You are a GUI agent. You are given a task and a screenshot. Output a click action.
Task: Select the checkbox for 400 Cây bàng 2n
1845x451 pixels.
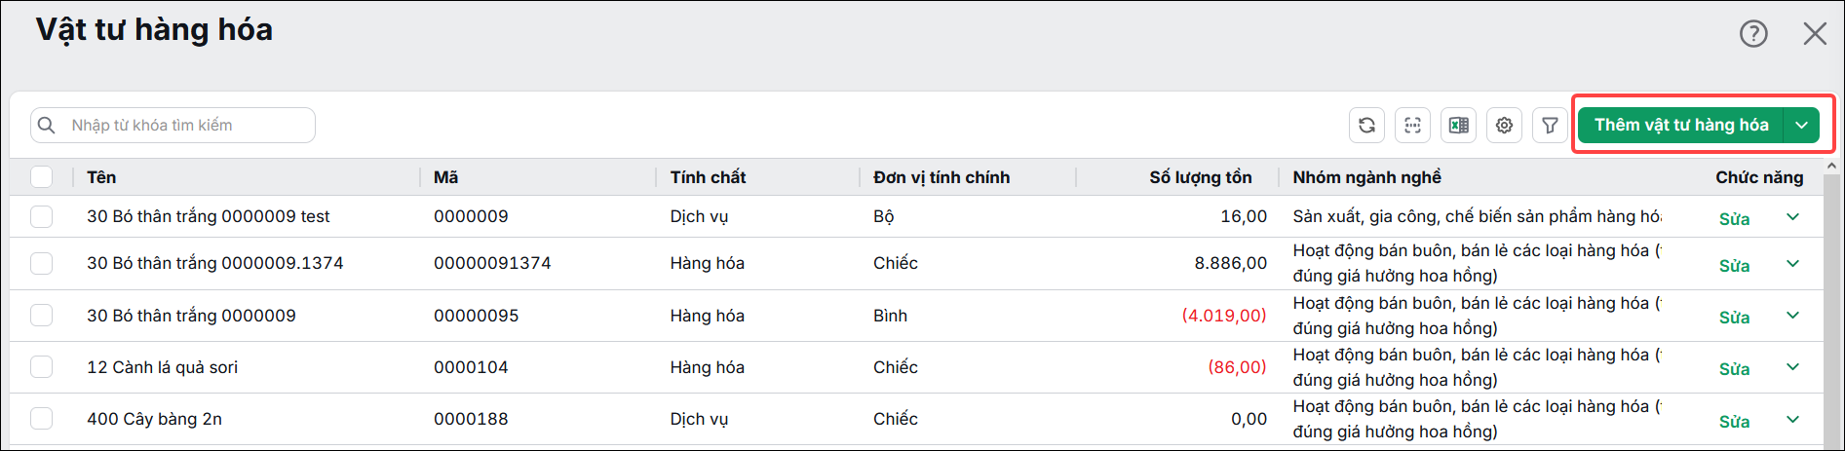[x=41, y=419]
